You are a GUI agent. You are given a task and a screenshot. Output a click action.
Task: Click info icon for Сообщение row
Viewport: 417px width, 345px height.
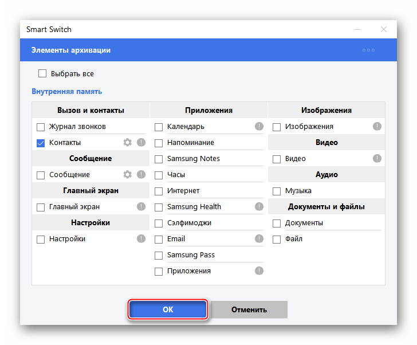point(141,174)
